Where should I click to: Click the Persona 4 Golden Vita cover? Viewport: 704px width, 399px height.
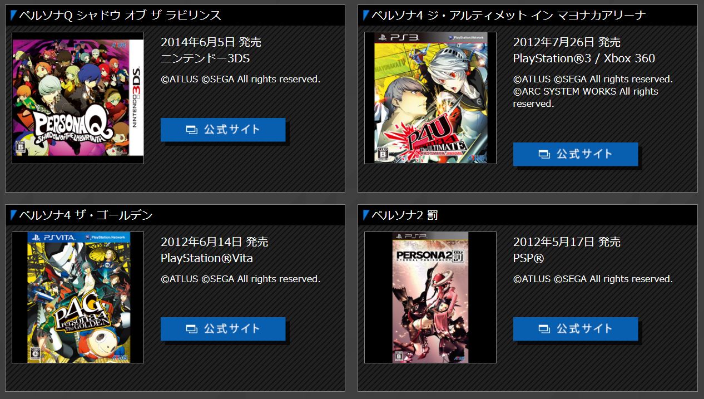[x=78, y=297]
